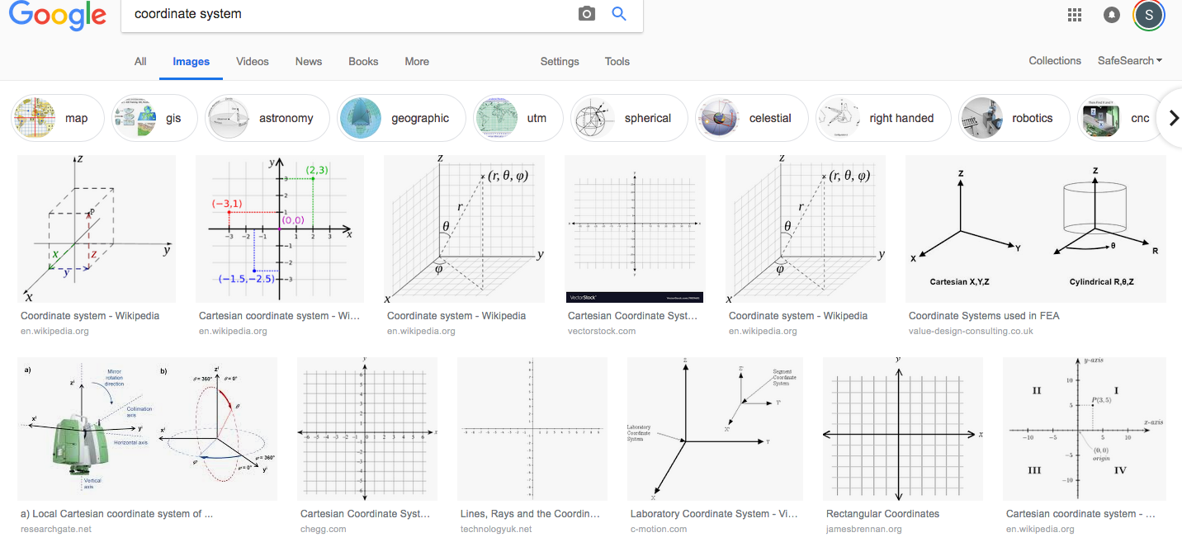The image size is (1182, 542).
Task: Go to the Google logo homepage
Action: click(59, 15)
